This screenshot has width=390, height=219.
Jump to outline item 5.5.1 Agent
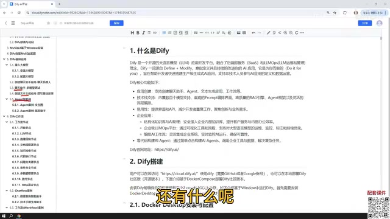click(x=27, y=105)
